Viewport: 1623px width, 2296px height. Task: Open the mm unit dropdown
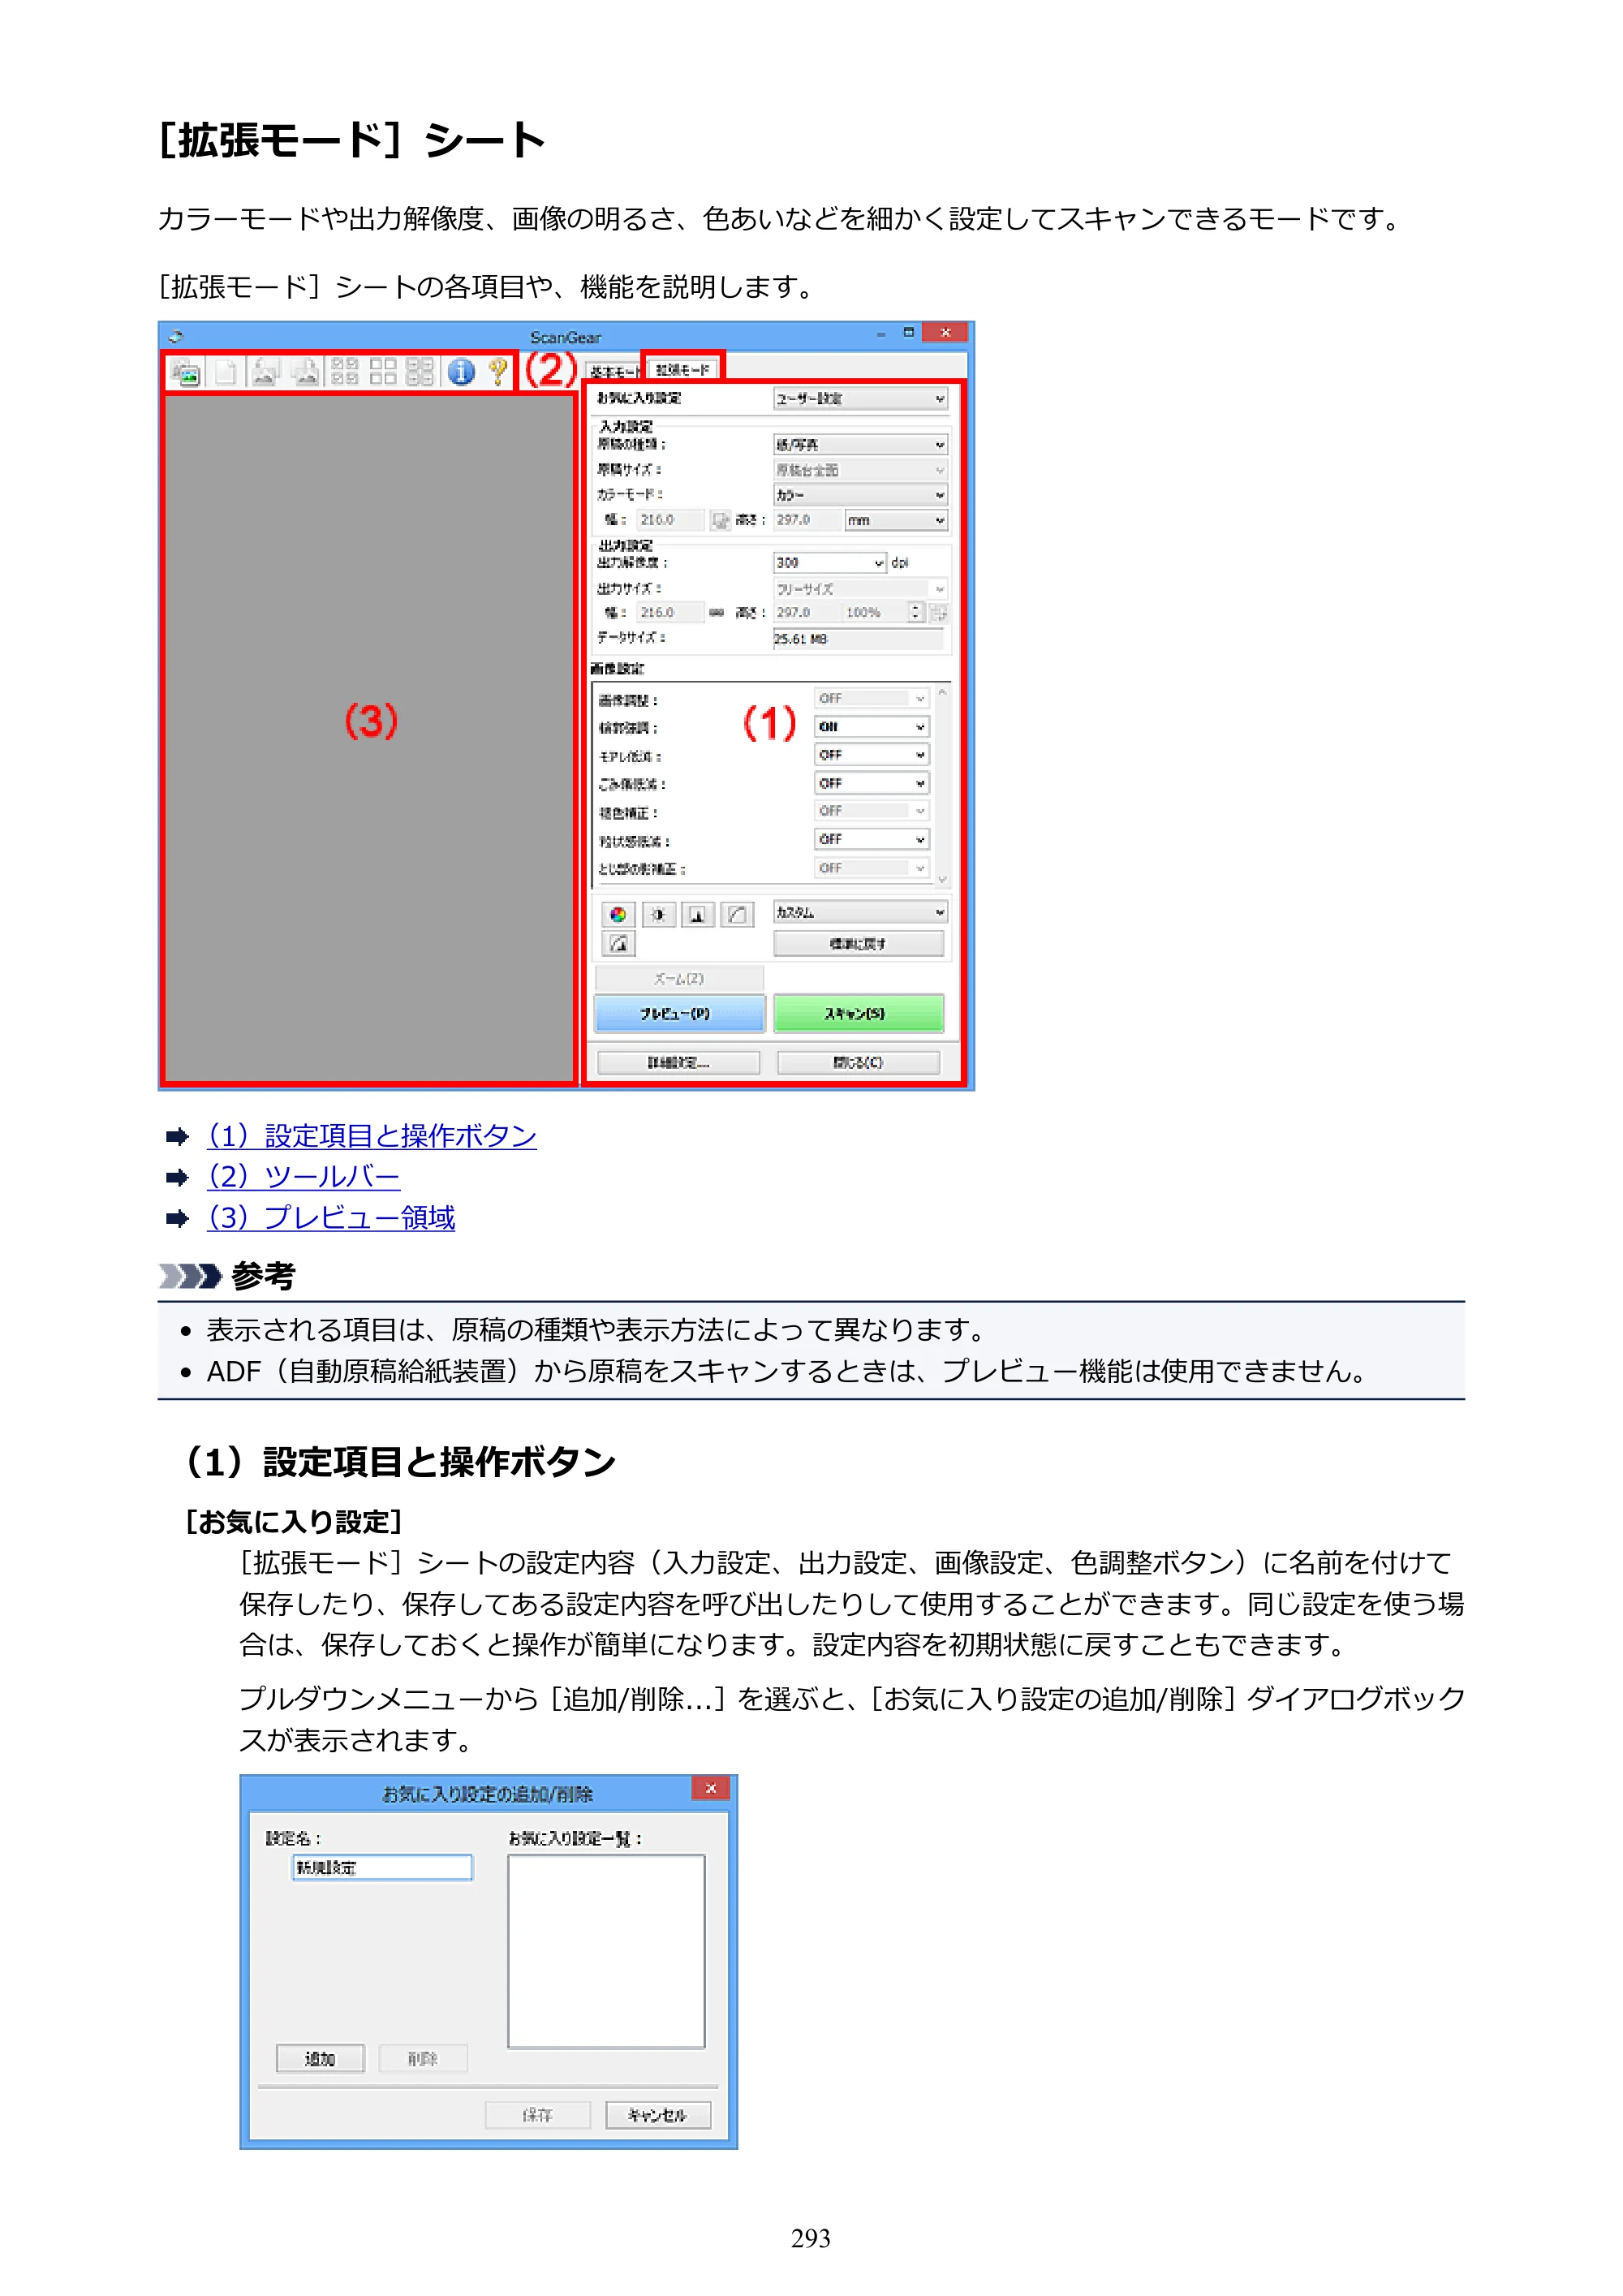896,521
